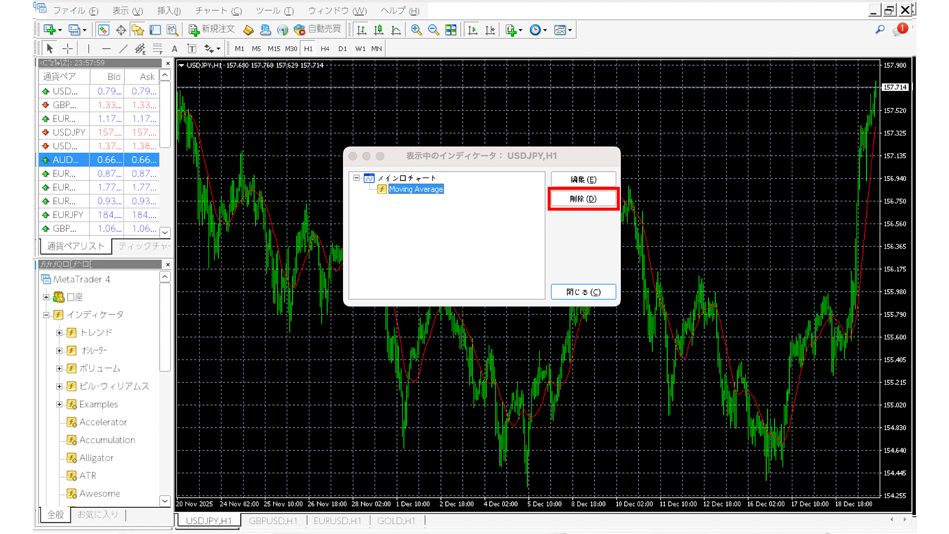
Task: Click the zoom out magnifier icon
Action: [433, 30]
